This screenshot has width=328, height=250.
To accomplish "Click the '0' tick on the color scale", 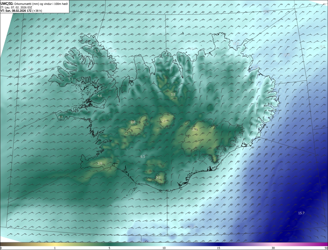I will [x=1, y=248].
